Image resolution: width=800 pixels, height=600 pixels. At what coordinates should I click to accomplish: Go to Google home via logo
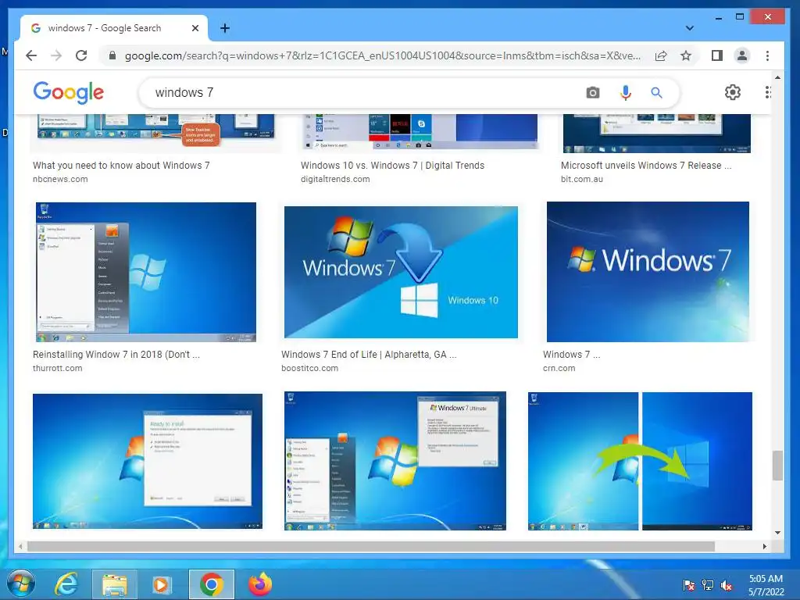click(x=69, y=92)
